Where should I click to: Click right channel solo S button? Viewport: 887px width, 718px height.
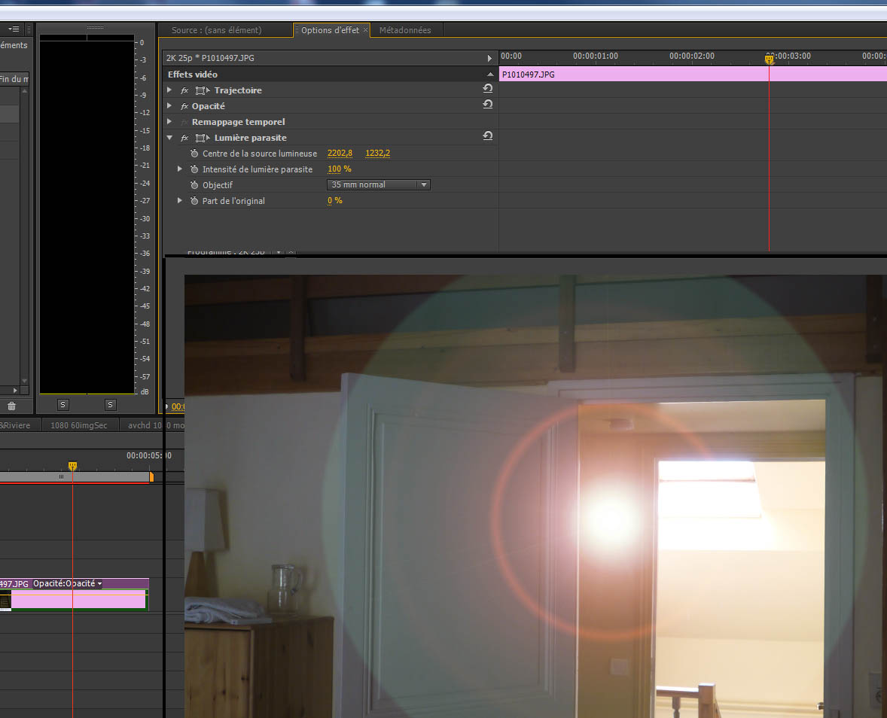pyautogui.click(x=110, y=405)
